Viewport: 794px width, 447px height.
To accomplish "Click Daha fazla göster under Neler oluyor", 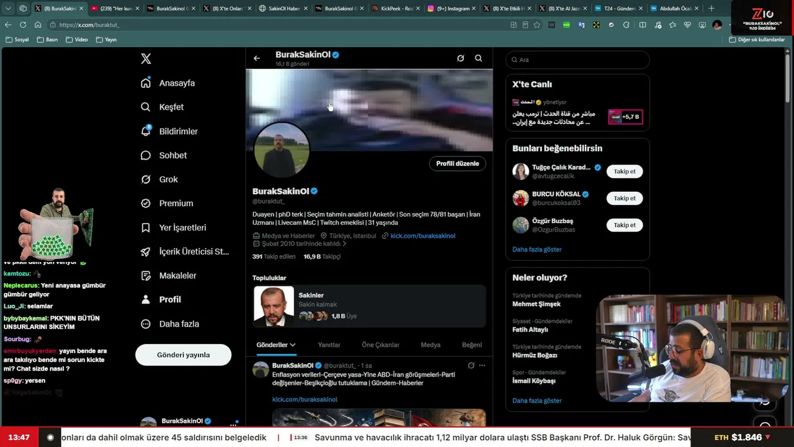I will [537, 400].
